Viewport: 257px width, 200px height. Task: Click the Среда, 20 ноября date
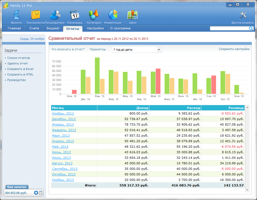coord(32,39)
